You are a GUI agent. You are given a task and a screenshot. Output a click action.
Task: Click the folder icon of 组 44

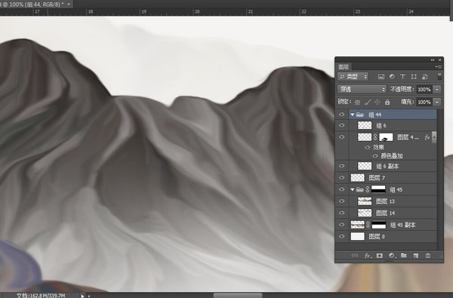point(360,115)
